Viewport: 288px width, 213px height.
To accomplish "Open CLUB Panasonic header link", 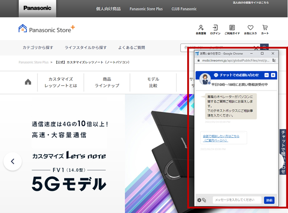I will pyautogui.click(x=184, y=9).
